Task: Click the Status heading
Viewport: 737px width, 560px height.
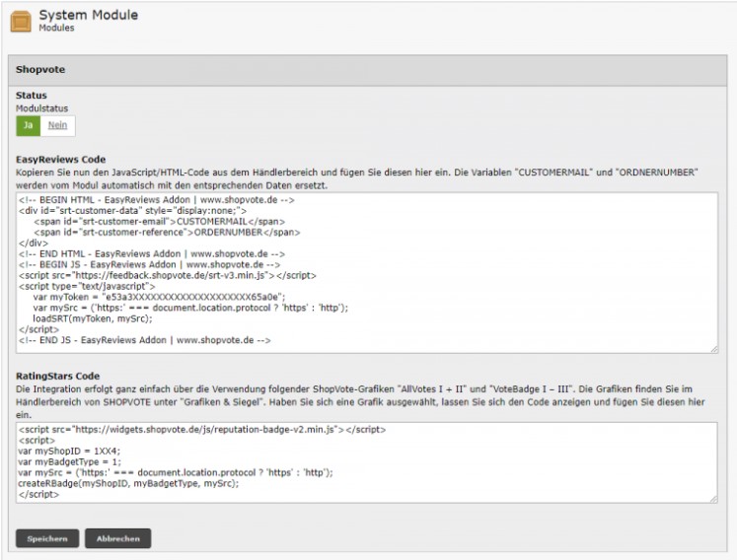Action: (31, 96)
